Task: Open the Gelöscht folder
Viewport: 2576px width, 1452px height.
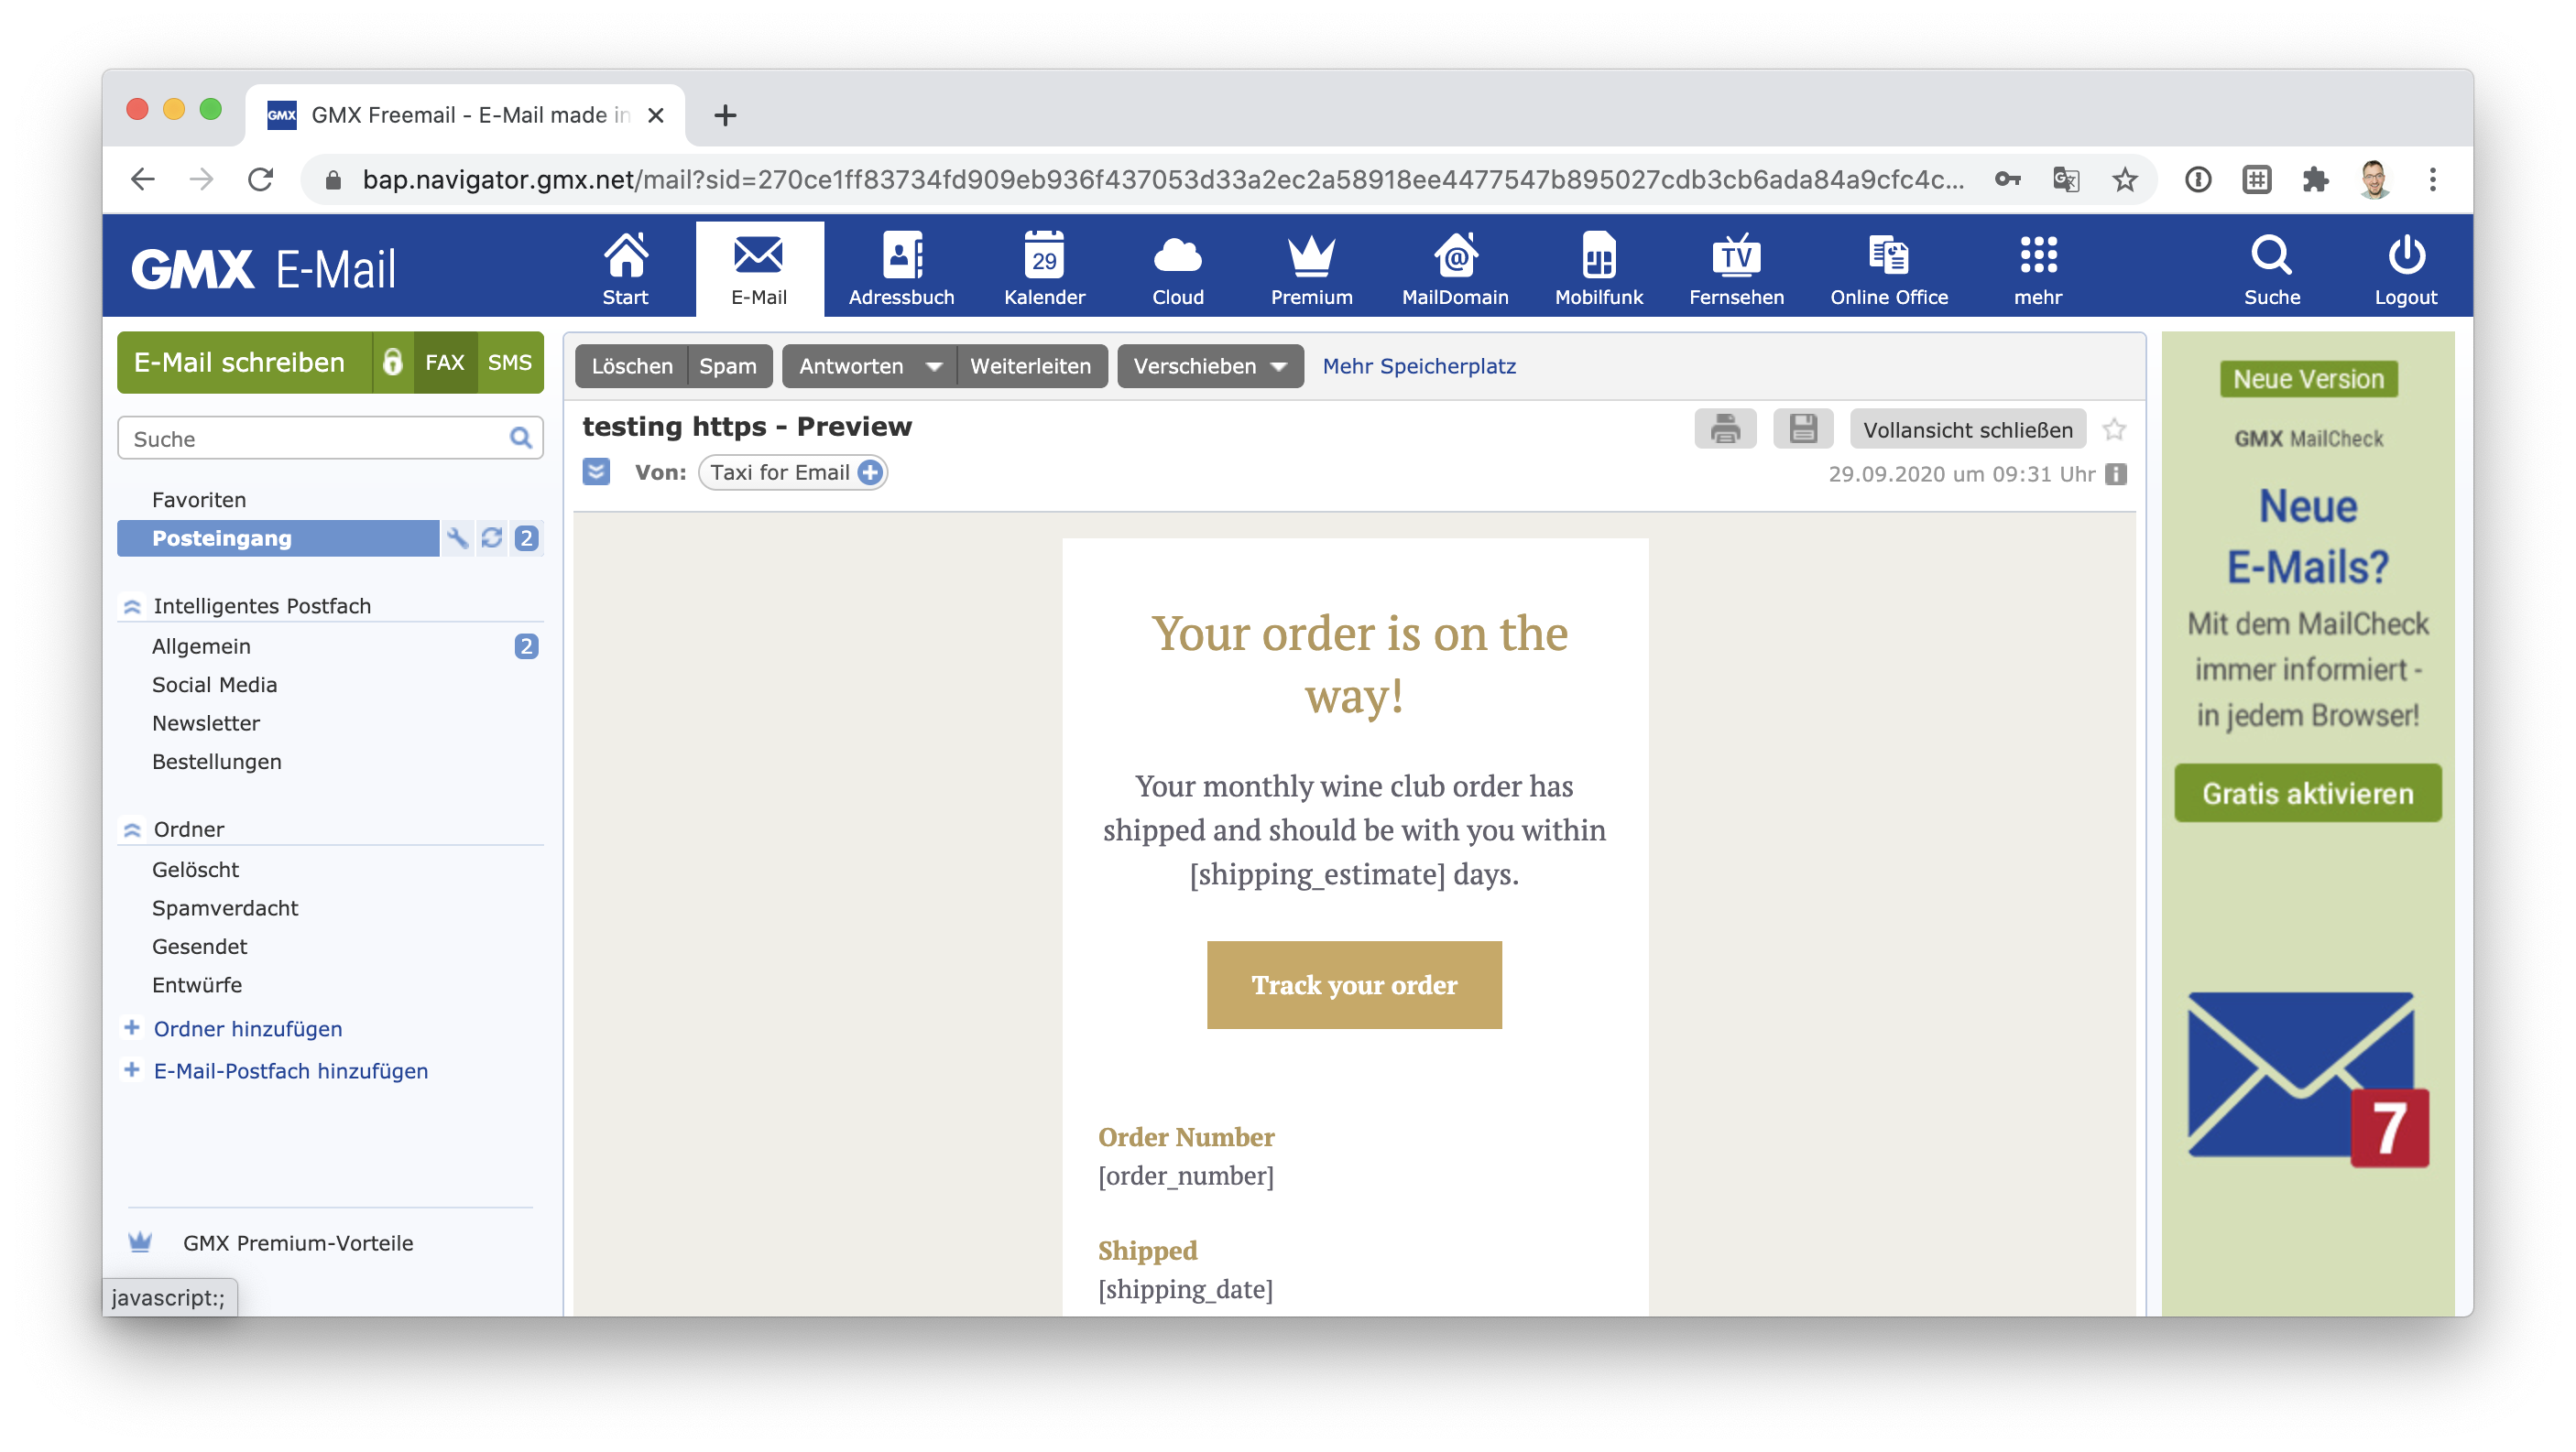Action: [195, 870]
